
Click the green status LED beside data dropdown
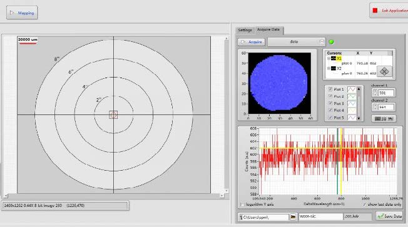331,42
